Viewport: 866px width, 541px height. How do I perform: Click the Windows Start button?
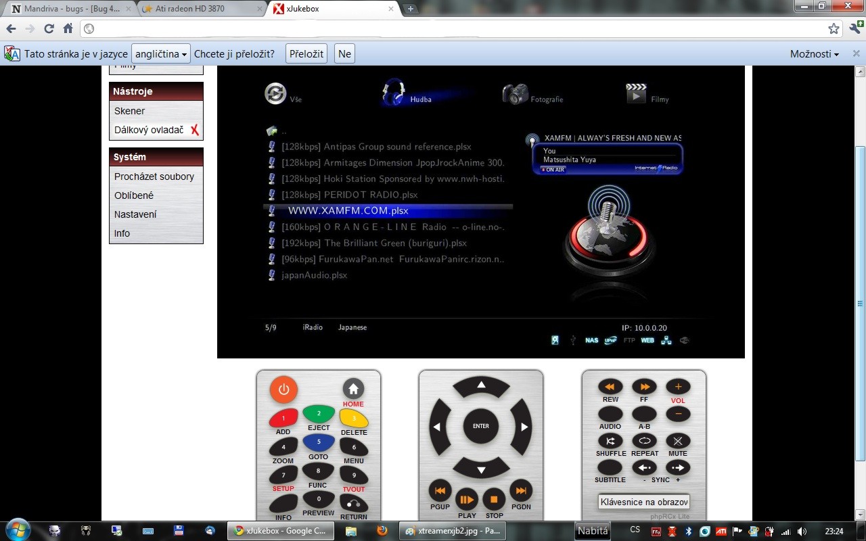pyautogui.click(x=17, y=530)
